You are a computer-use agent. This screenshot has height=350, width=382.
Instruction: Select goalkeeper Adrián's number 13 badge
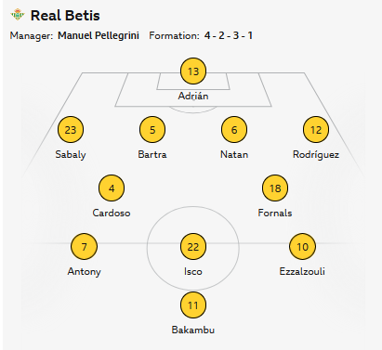tap(193, 71)
